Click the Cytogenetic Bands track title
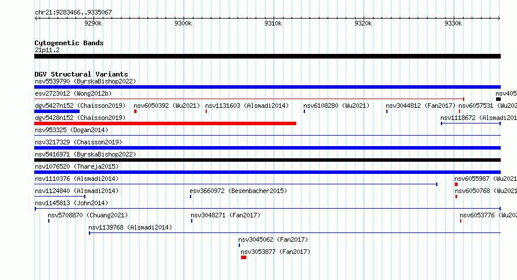 [x=69, y=43]
